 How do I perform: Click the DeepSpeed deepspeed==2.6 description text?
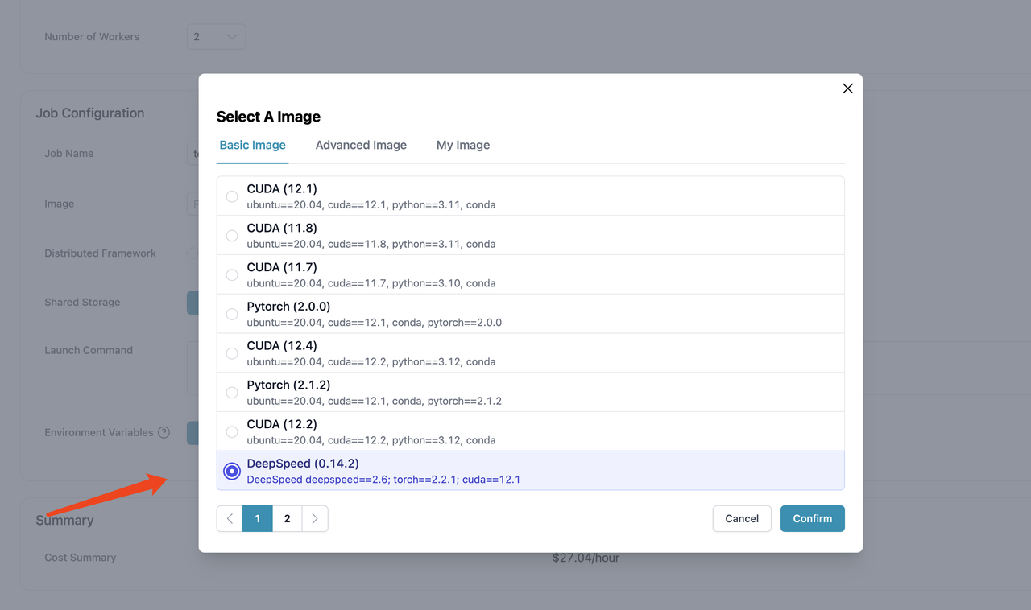383,480
